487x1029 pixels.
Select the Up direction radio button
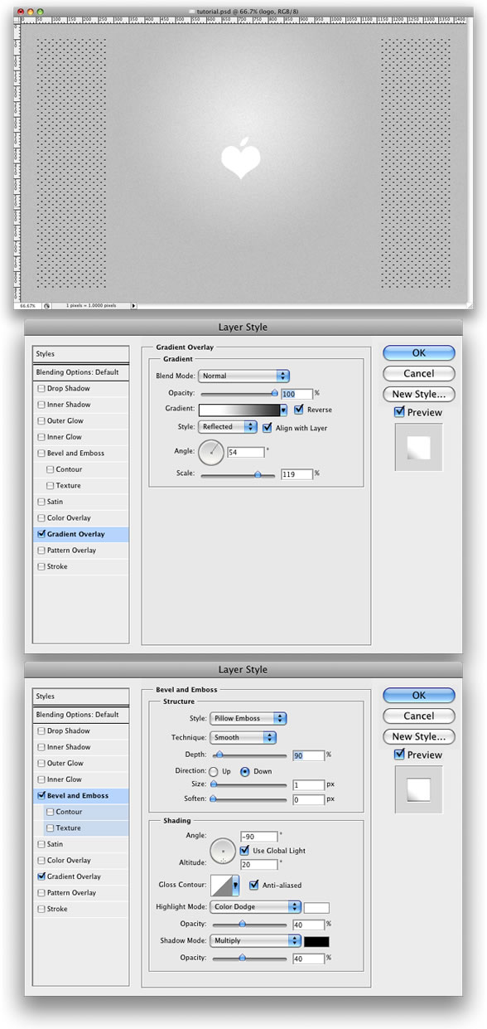tap(215, 771)
